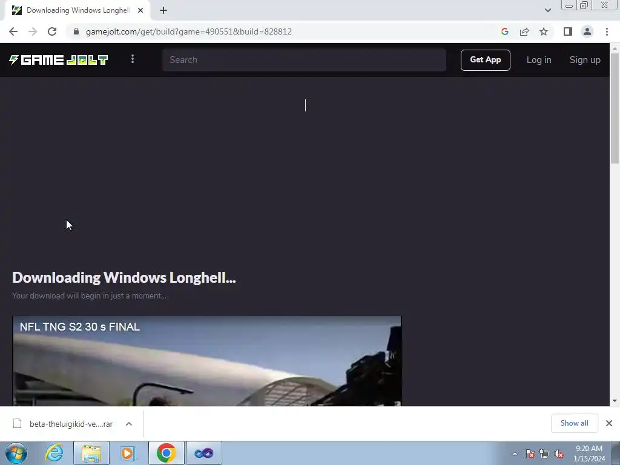This screenshot has height=465, width=620.
Task: Select the Downloading Windows Longhell tab
Action: (77, 10)
